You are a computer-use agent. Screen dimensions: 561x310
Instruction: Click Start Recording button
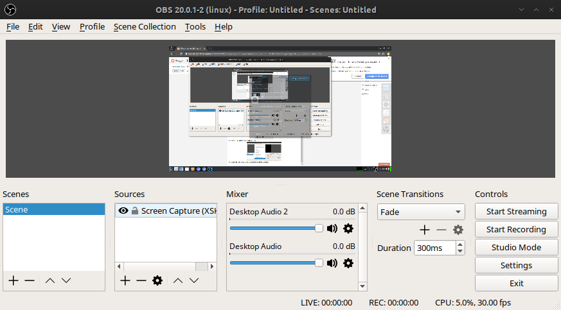(516, 229)
